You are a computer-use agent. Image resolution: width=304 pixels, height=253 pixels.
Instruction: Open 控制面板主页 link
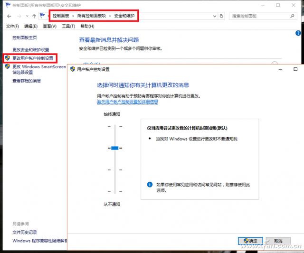coord(25,37)
